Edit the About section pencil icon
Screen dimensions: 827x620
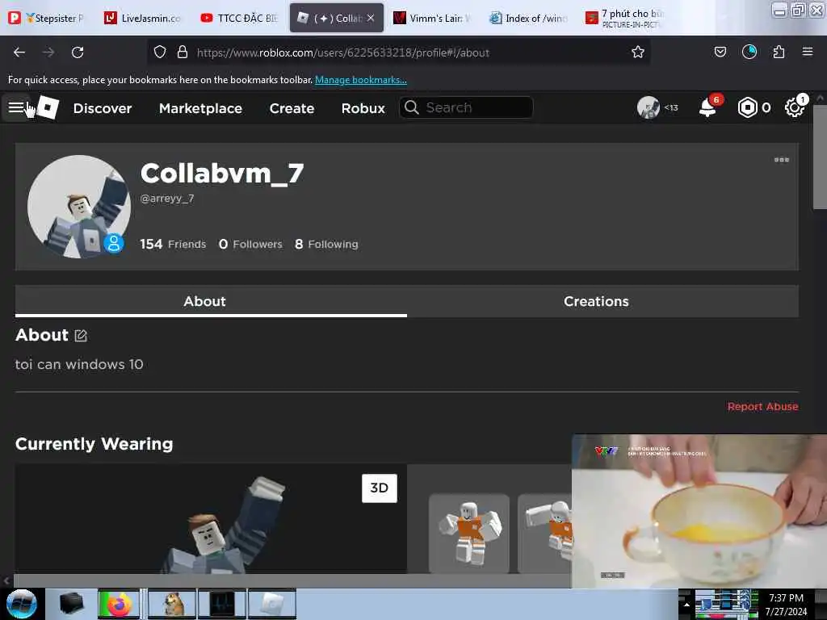81,335
